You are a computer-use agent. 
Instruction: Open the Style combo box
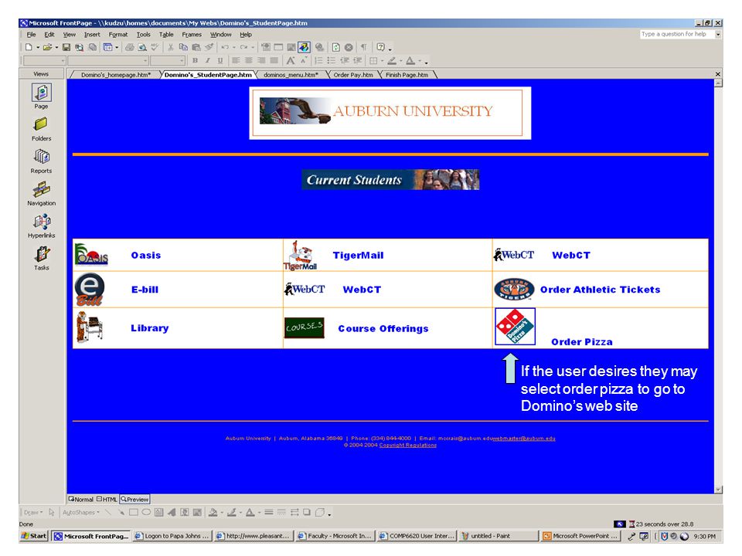44,60
